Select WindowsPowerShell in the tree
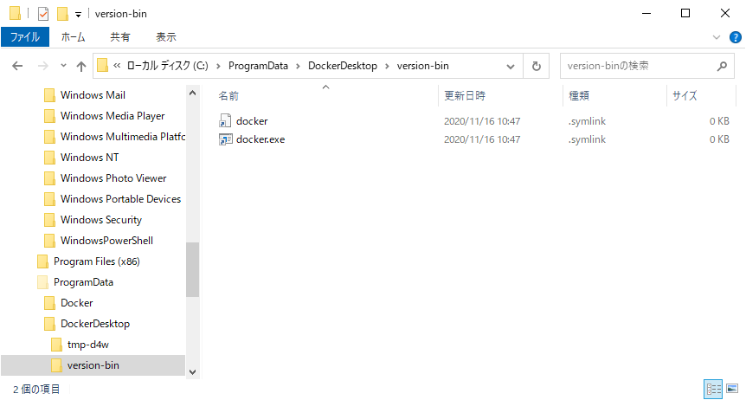Image resolution: width=746 pixels, height=400 pixels. coord(106,241)
